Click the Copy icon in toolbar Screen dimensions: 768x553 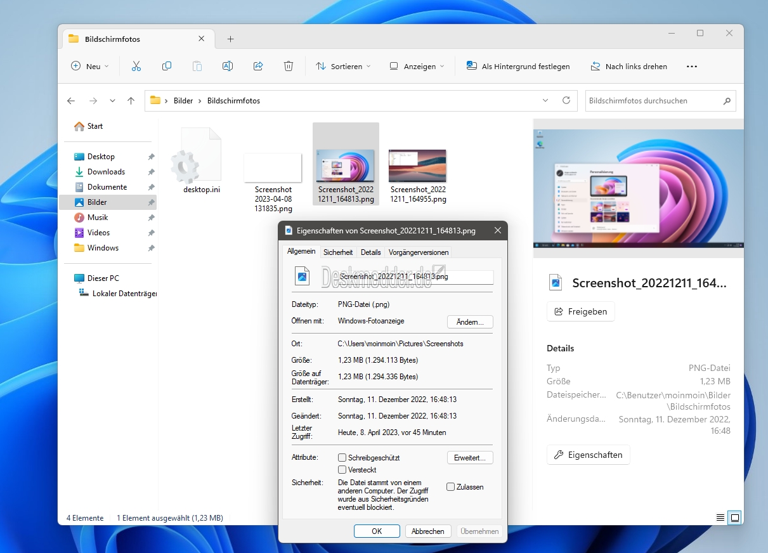167,66
